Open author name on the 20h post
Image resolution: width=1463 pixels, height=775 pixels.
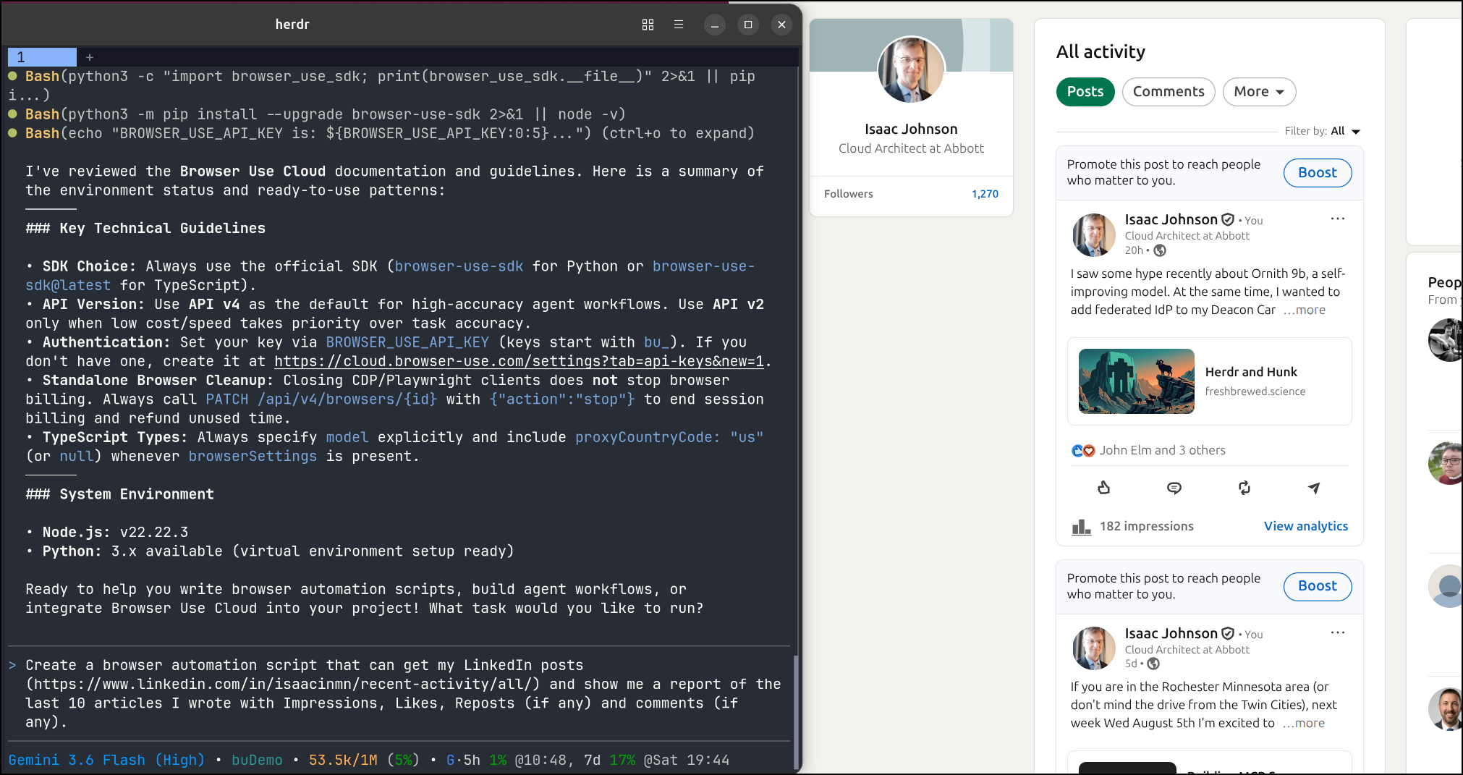click(x=1171, y=219)
